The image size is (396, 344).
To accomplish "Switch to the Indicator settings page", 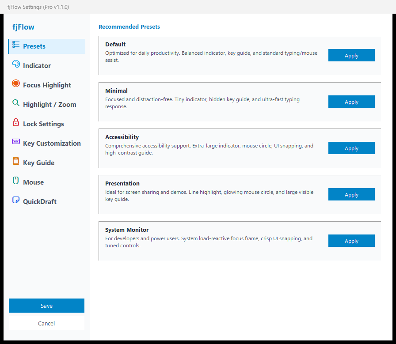I will click(x=47, y=66).
